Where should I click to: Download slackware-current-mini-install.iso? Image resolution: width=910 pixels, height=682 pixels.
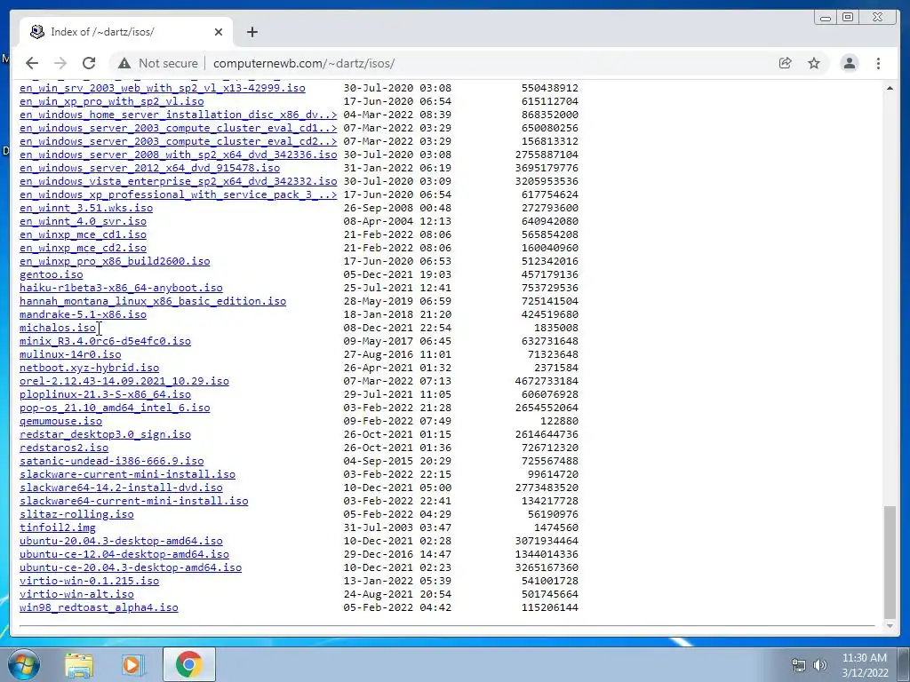[x=128, y=474]
